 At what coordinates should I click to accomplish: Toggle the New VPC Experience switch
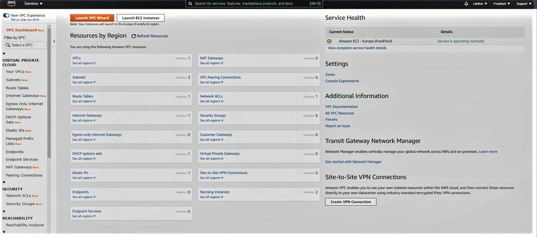pos(6,15)
